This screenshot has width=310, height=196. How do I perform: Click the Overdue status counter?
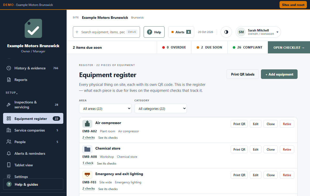[x=174, y=47]
